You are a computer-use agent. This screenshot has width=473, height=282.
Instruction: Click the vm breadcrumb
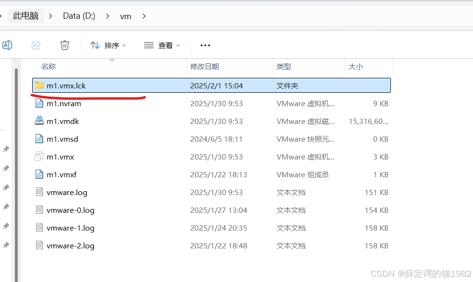(125, 16)
